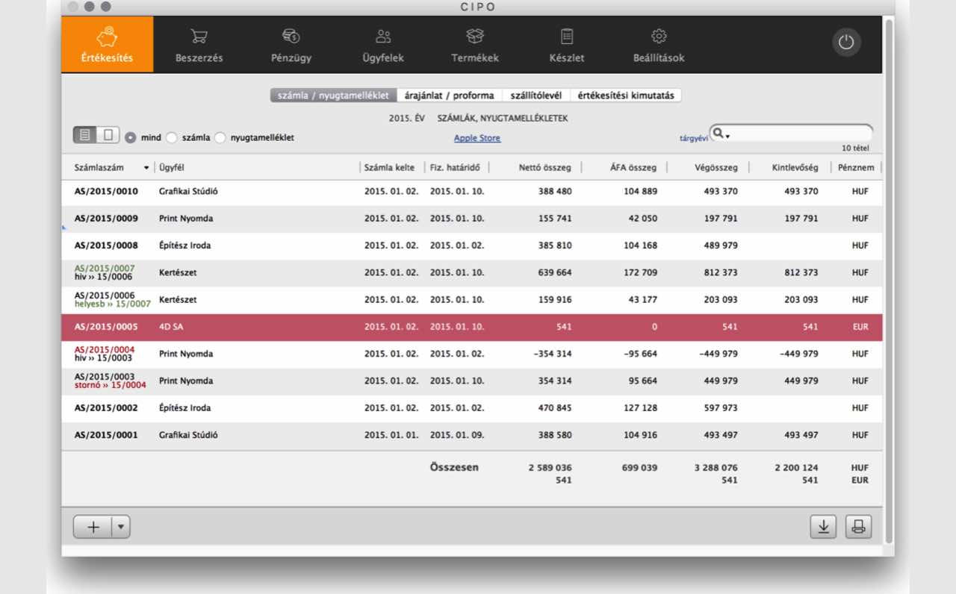Switch to értékesítési kimutatás tab
Image resolution: width=956 pixels, height=594 pixels.
(x=626, y=96)
